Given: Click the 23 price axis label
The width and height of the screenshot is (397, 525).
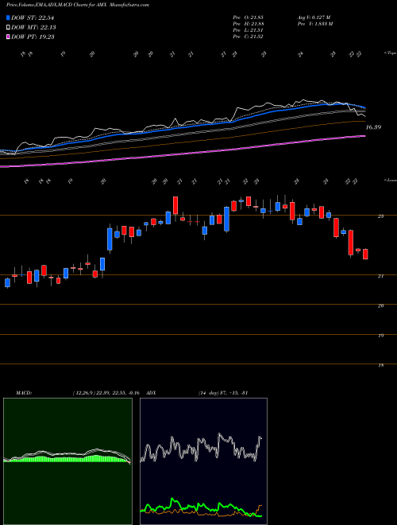Looking at the screenshot, I should (380, 216).
